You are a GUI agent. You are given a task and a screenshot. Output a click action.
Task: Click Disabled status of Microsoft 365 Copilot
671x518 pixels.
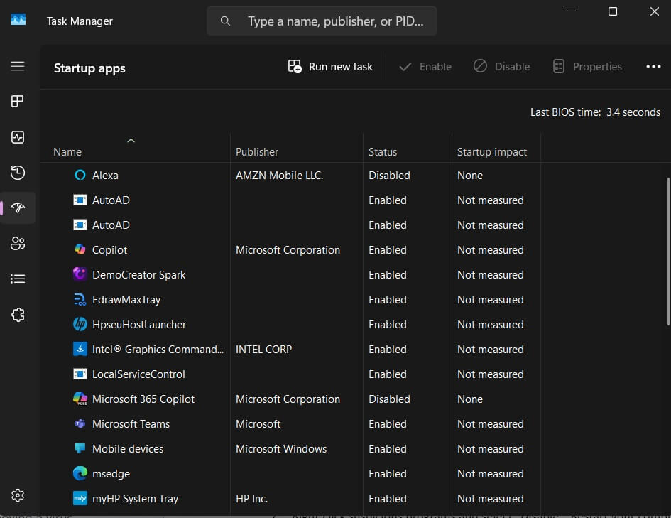point(389,399)
